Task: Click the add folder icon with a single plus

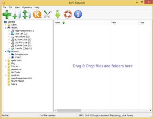Action: [17, 15]
